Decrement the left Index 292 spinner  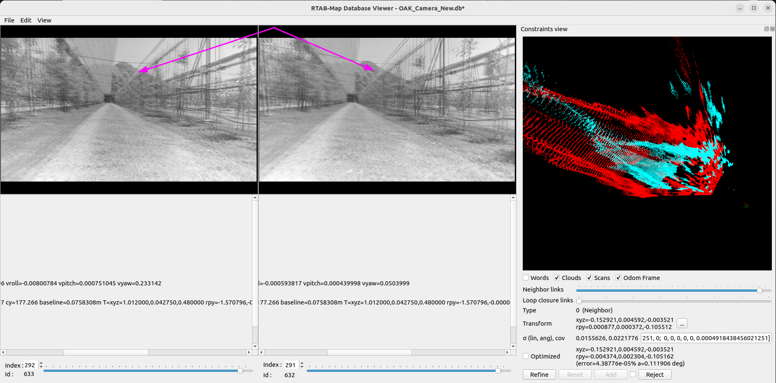coord(41,367)
